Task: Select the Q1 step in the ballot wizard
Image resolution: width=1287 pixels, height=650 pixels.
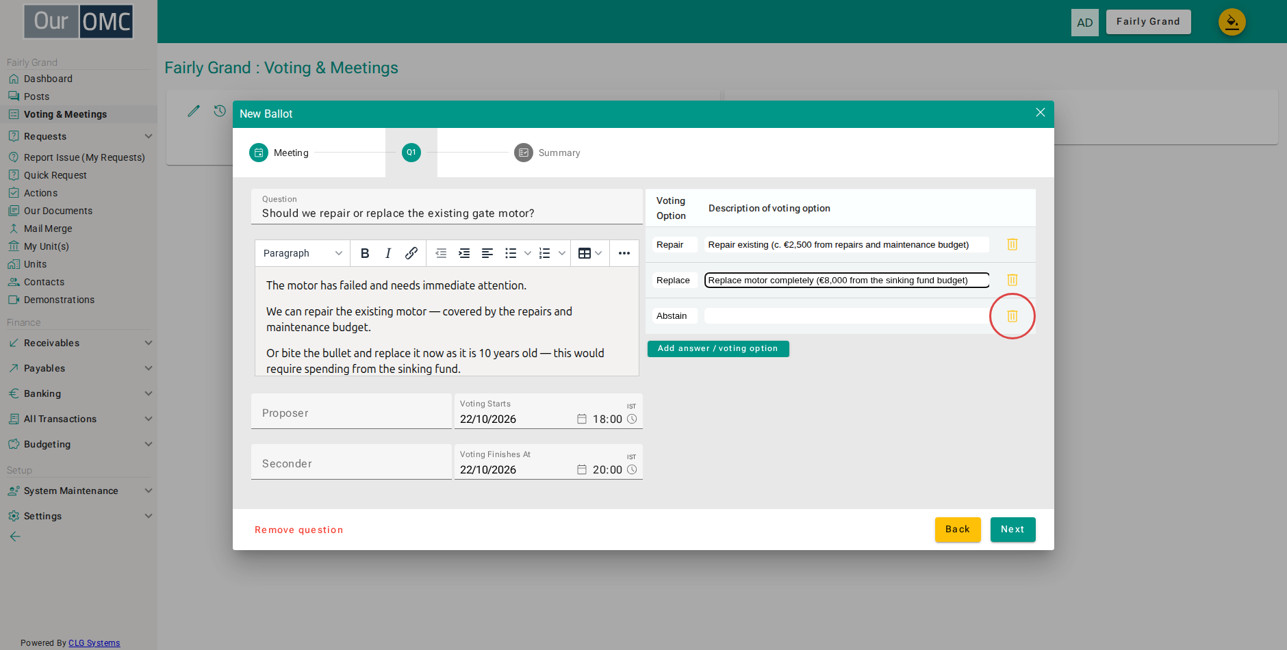Action: coord(411,153)
